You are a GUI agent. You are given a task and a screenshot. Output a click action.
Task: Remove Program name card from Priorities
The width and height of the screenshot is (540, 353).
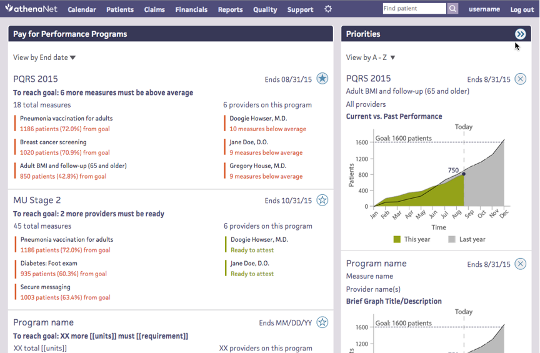point(520,264)
